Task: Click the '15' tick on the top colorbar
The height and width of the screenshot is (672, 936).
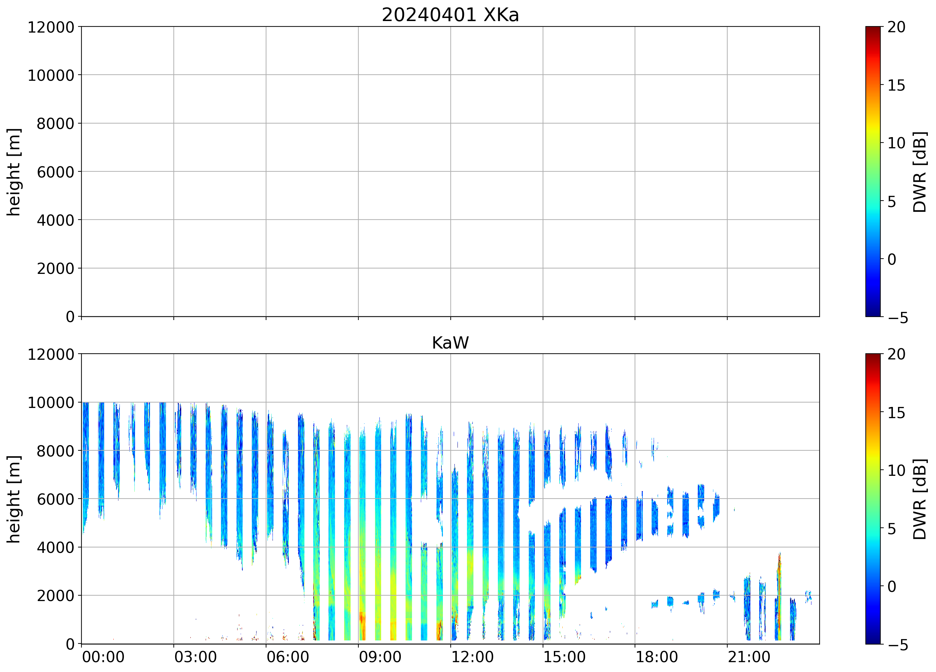Action: point(896,86)
